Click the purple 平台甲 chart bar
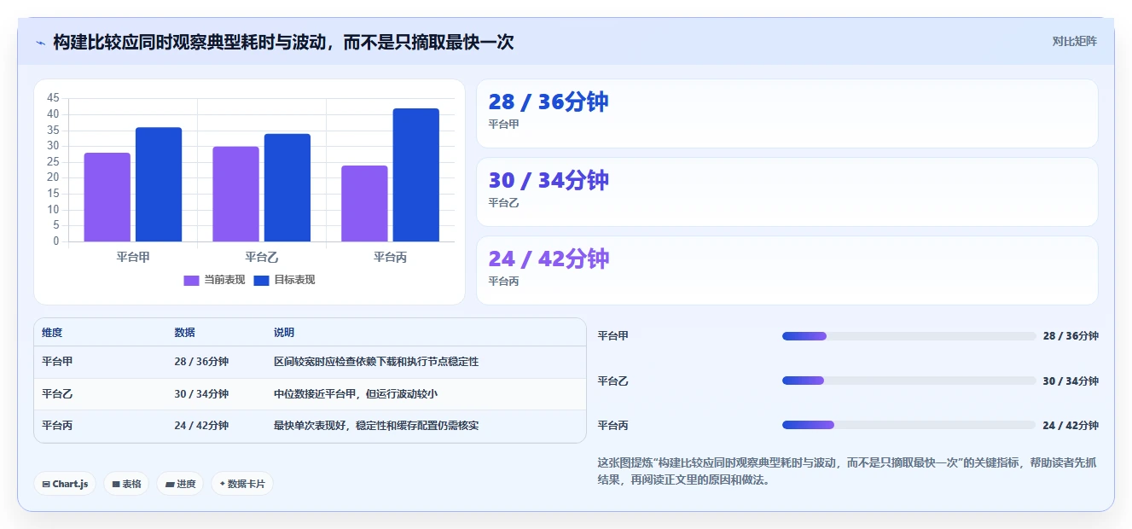 [x=107, y=197]
